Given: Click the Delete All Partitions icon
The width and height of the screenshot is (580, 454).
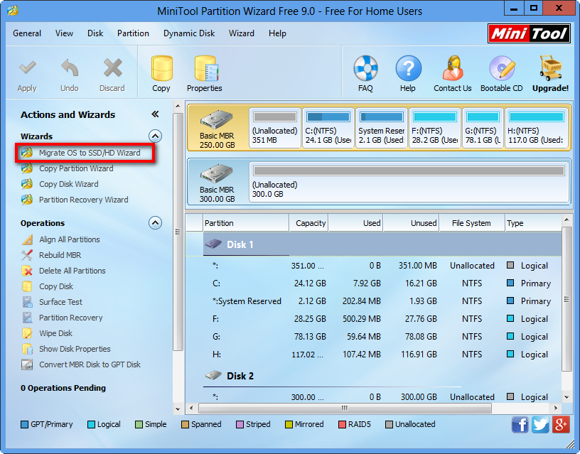Looking at the screenshot, I should click(27, 271).
